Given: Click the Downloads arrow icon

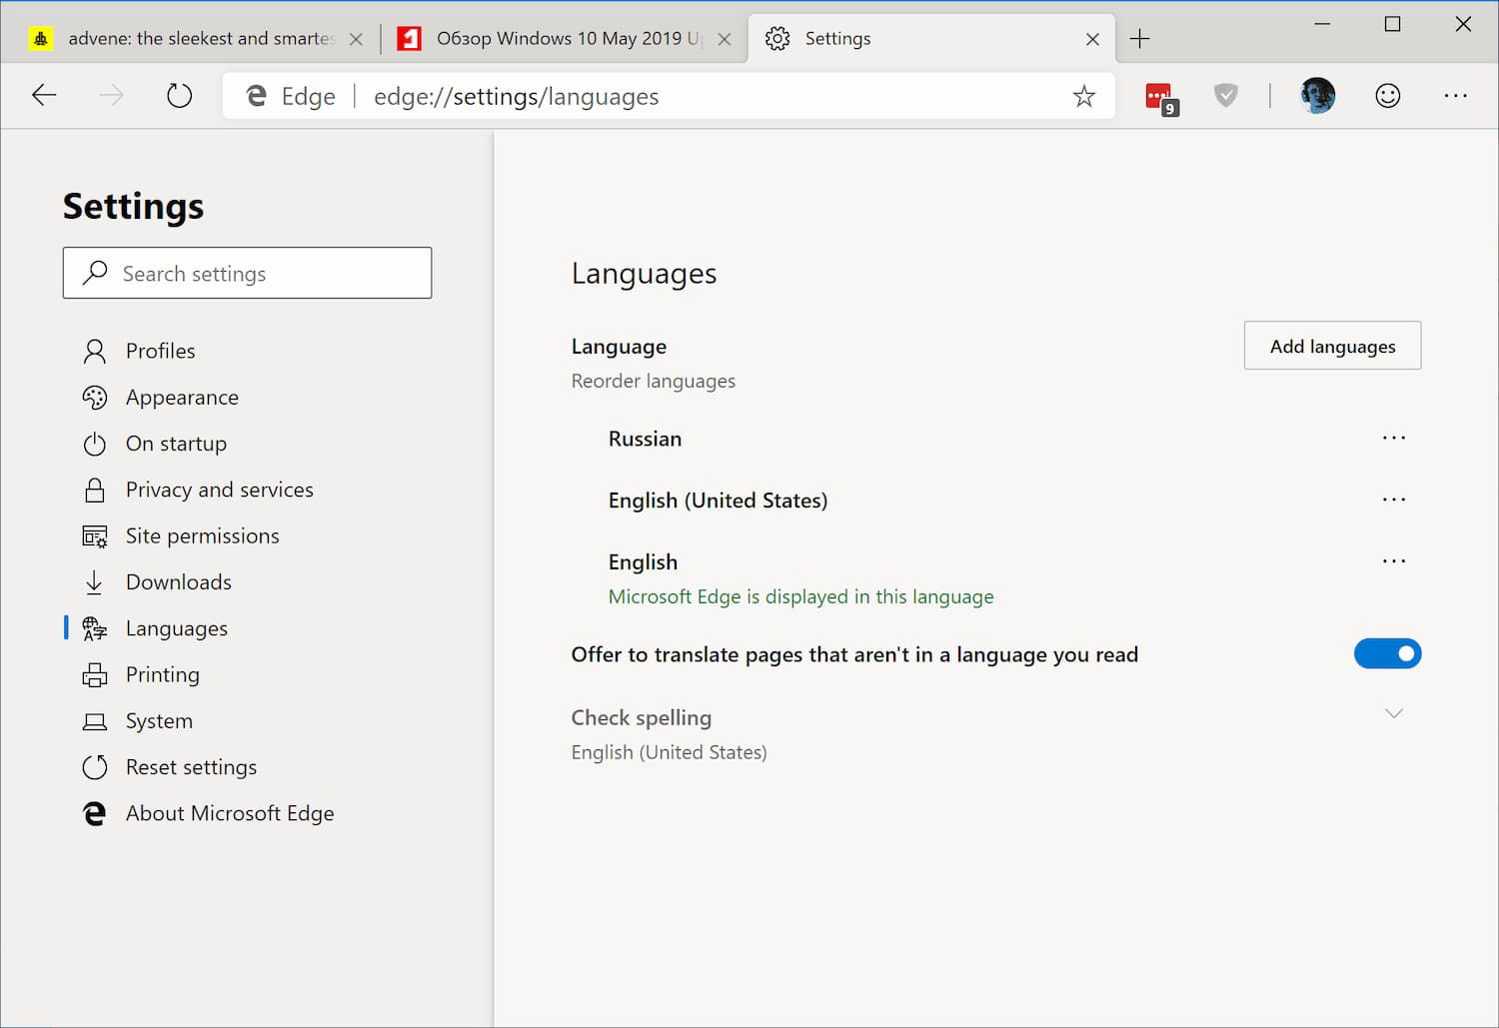Looking at the screenshot, I should (95, 581).
